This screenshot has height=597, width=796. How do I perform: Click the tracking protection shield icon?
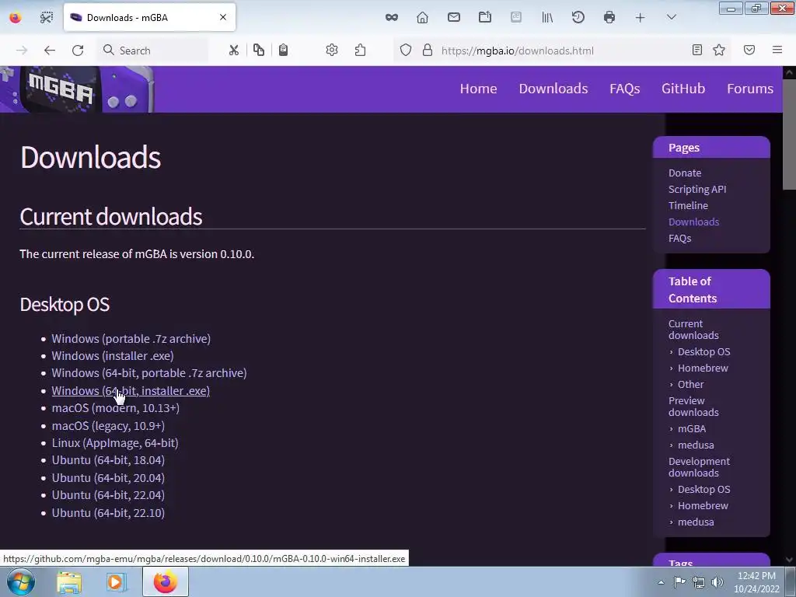pos(406,51)
